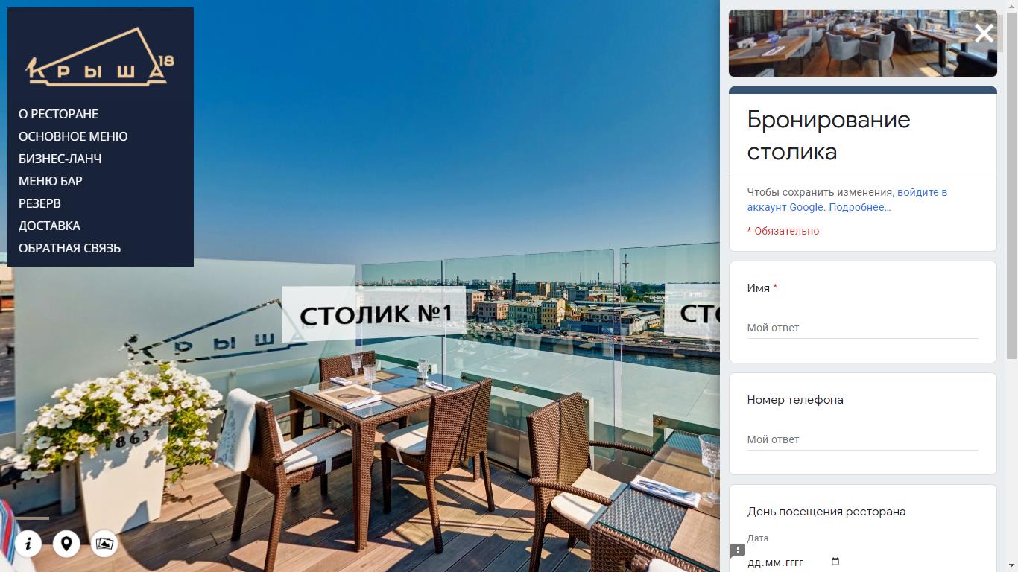This screenshot has height=572, width=1018.
Task: Open the info icon button
Action: (x=28, y=544)
